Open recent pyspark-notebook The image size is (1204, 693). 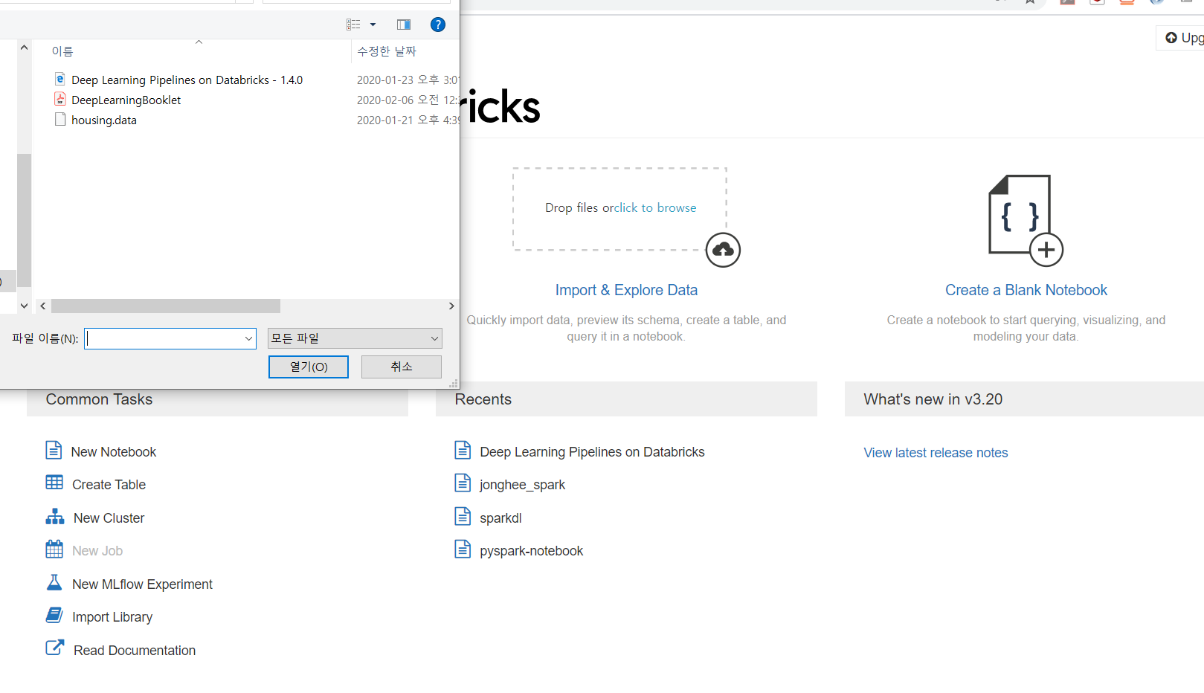531,551
